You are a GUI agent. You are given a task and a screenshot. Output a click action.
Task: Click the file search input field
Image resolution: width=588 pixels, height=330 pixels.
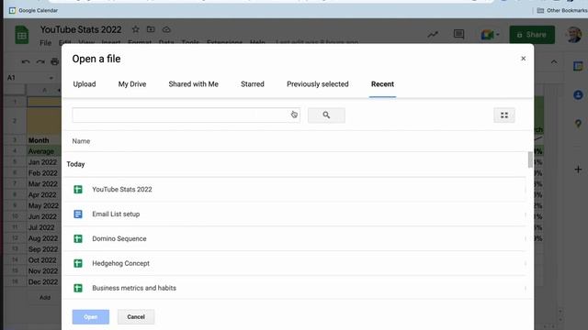pos(186,115)
